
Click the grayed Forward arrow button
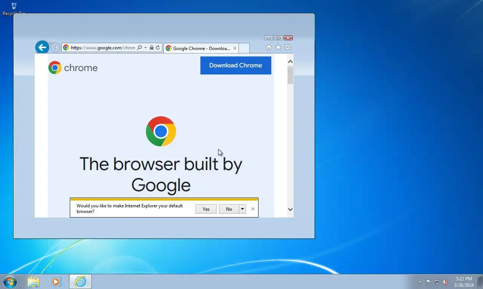pos(55,47)
